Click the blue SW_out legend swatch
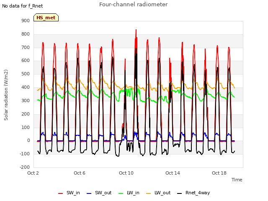 [x=89, y=193]
